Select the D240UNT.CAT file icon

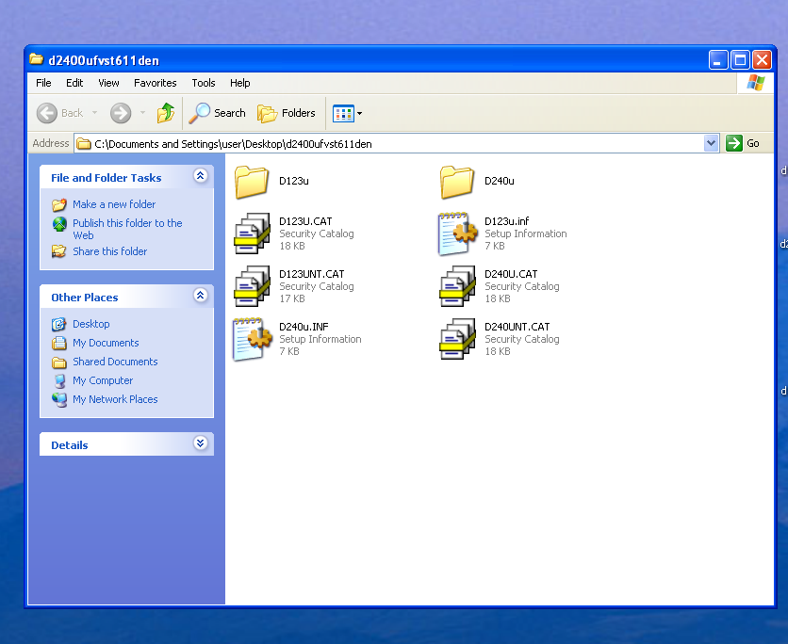point(457,338)
